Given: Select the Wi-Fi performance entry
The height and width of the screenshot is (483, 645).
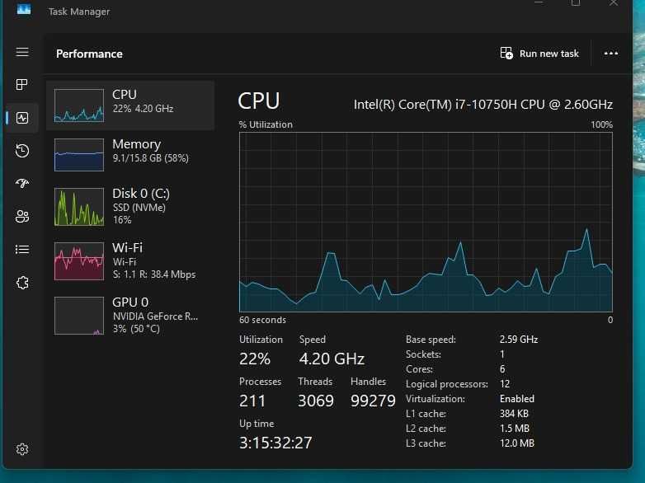Looking at the screenshot, I should [130, 261].
